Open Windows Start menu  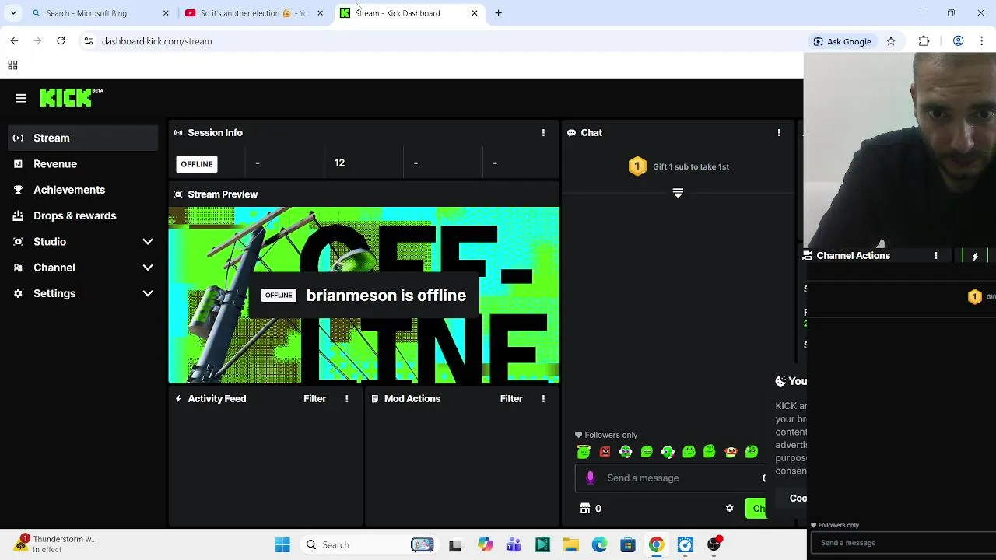282,545
